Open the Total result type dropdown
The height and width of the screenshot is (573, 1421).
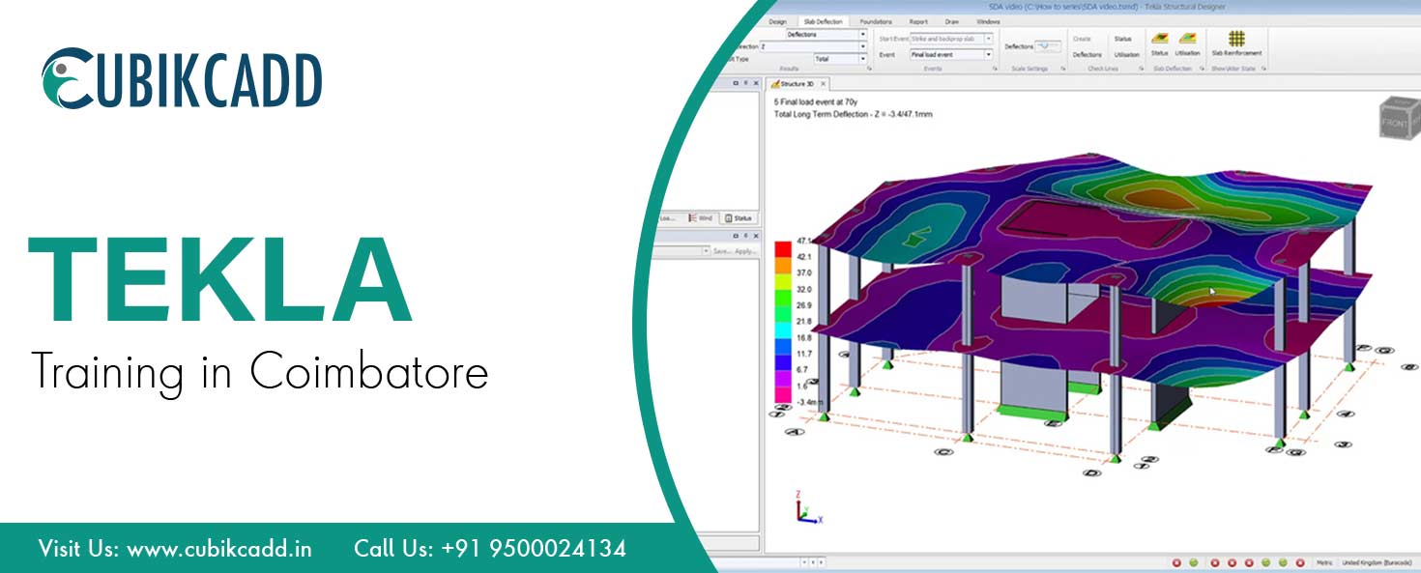(x=862, y=59)
